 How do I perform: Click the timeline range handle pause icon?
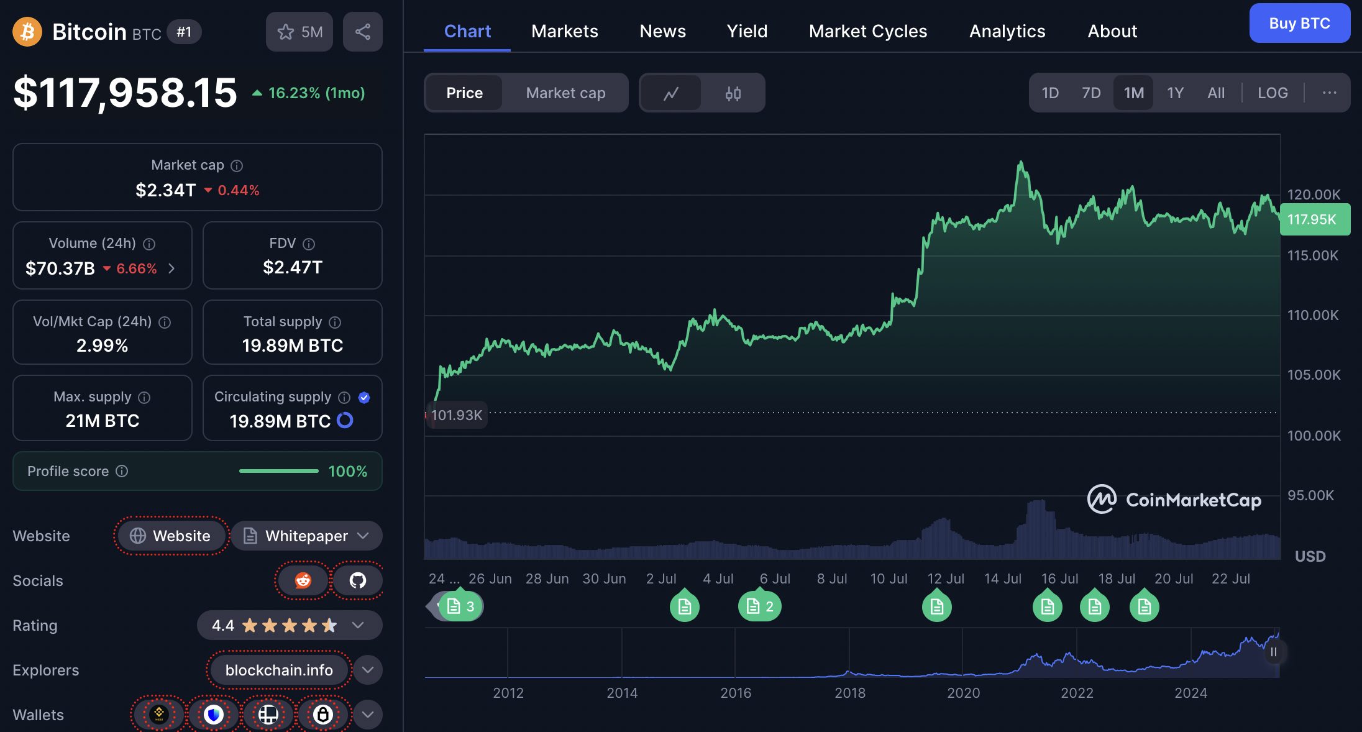[x=1273, y=652]
